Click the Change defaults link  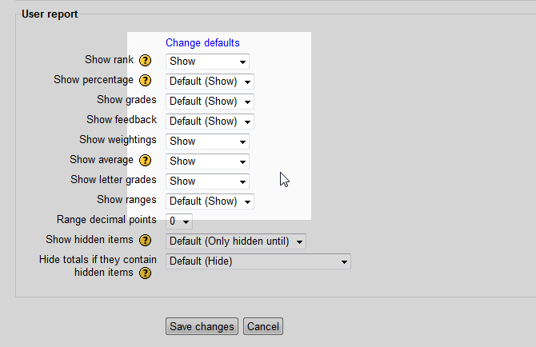pyautogui.click(x=202, y=43)
